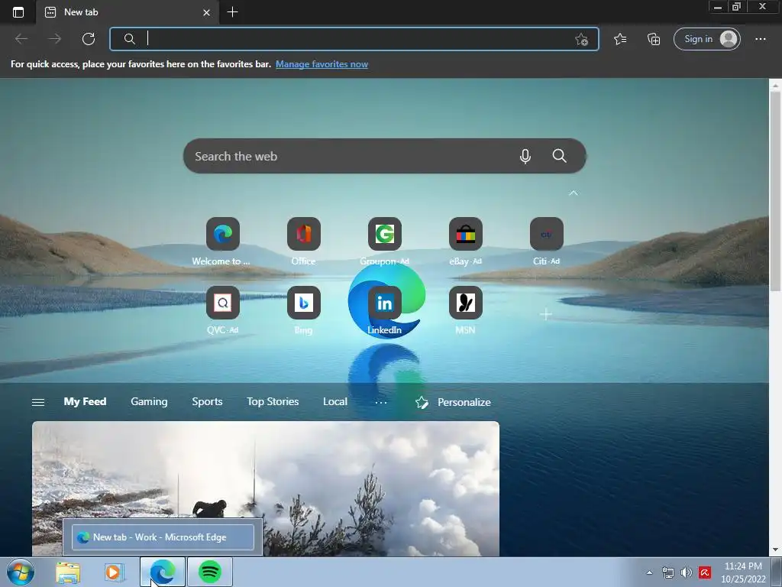Image resolution: width=782 pixels, height=587 pixels.
Task: Open the Office quick link tile
Action: click(304, 234)
